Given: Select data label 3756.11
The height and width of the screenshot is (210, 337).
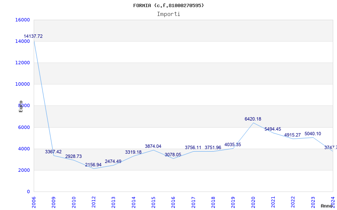Looking at the screenshot, I should click(193, 148).
